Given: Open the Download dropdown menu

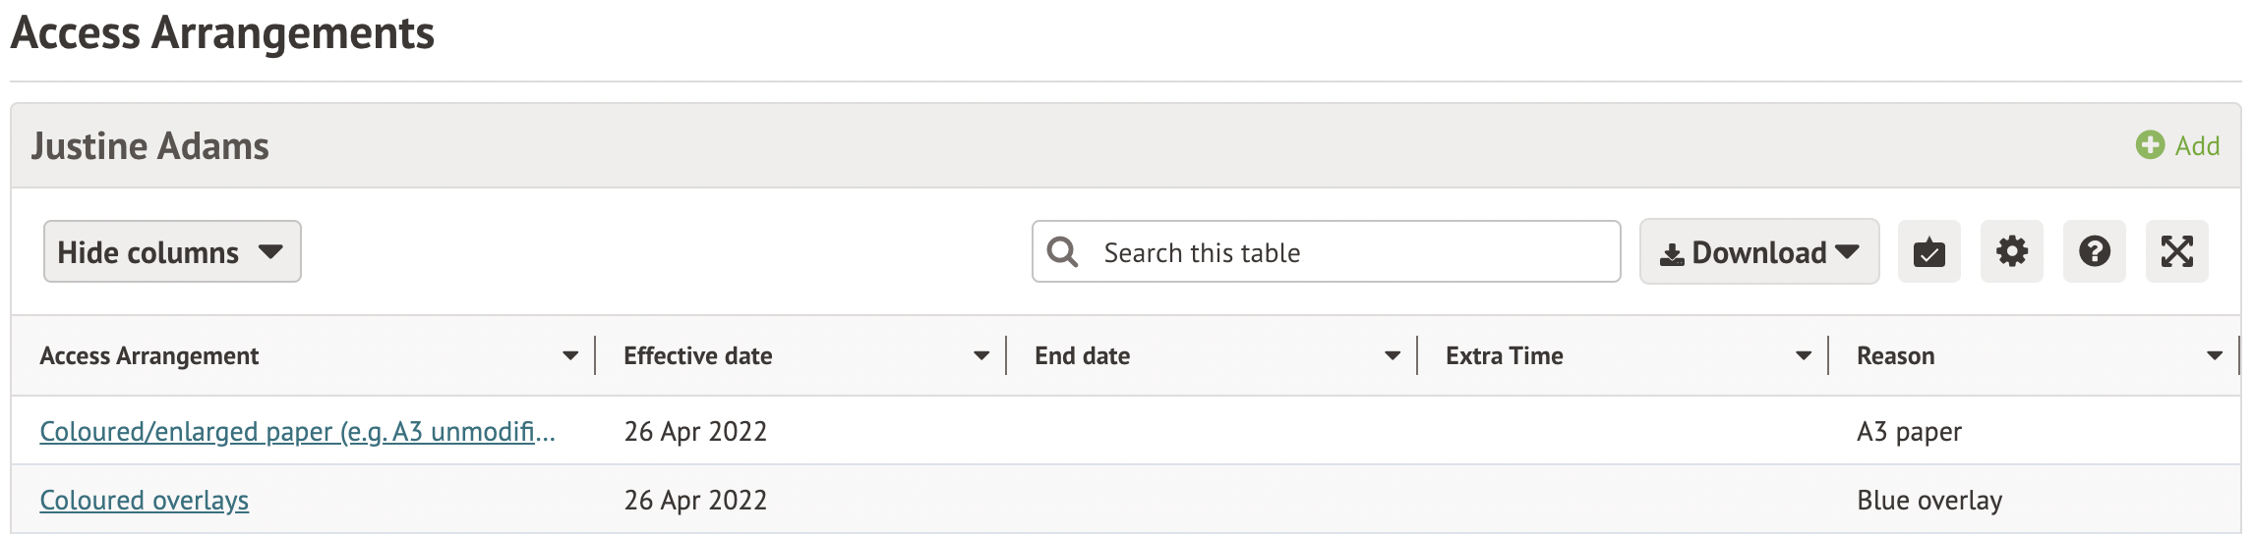Looking at the screenshot, I should [x=1758, y=252].
